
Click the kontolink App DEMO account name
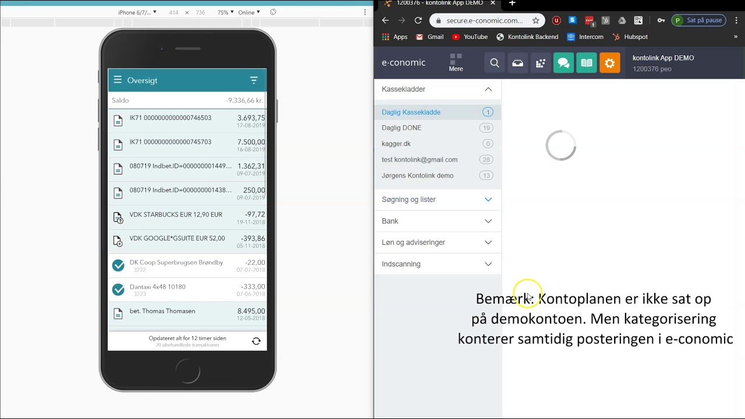pos(663,58)
